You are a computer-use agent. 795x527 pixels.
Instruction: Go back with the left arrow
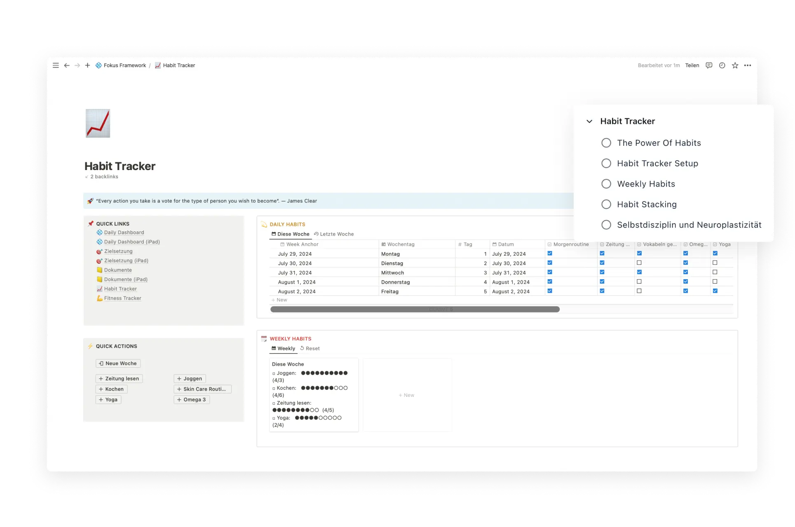[x=67, y=65]
